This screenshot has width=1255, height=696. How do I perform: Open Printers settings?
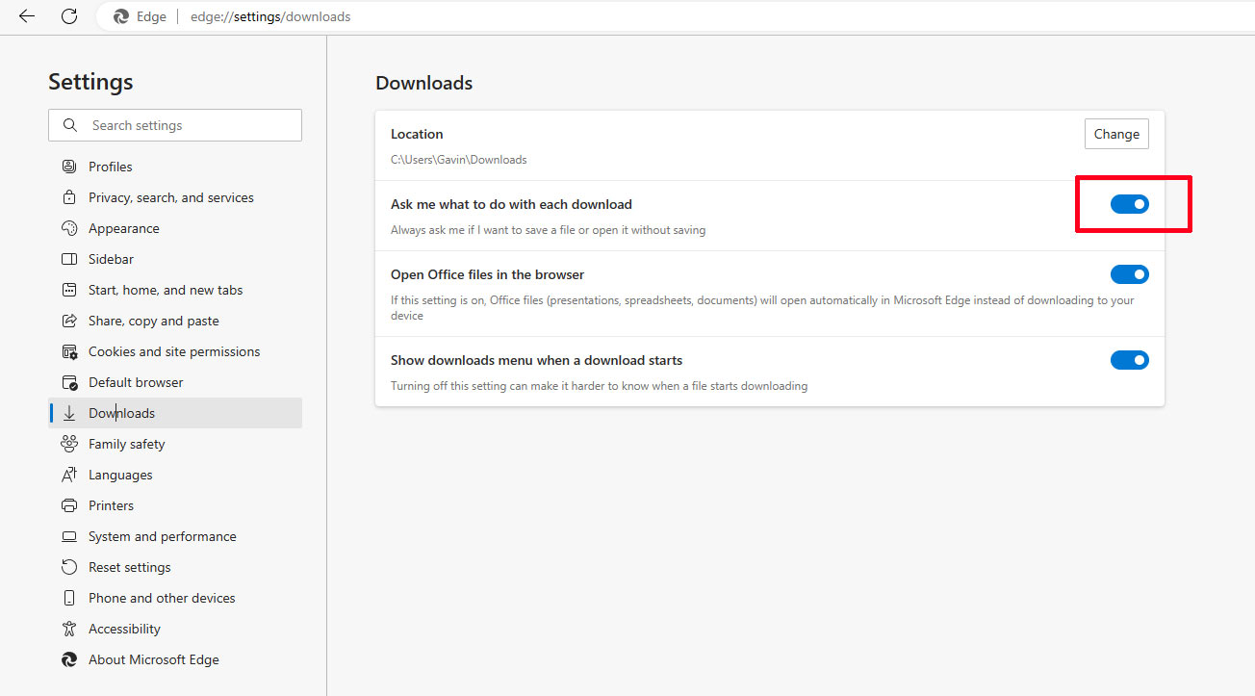click(x=175, y=505)
